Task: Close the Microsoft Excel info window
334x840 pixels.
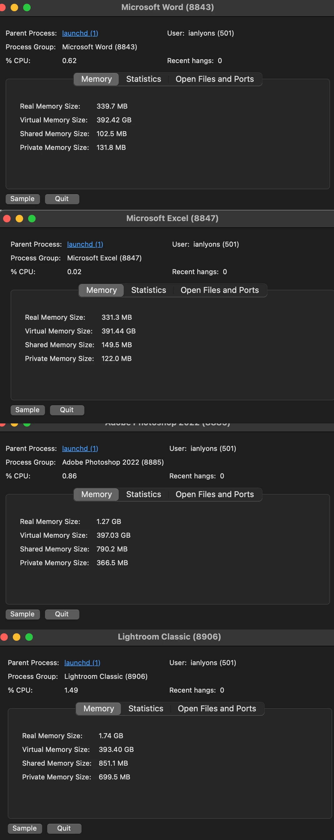Action: tap(7, 219)
